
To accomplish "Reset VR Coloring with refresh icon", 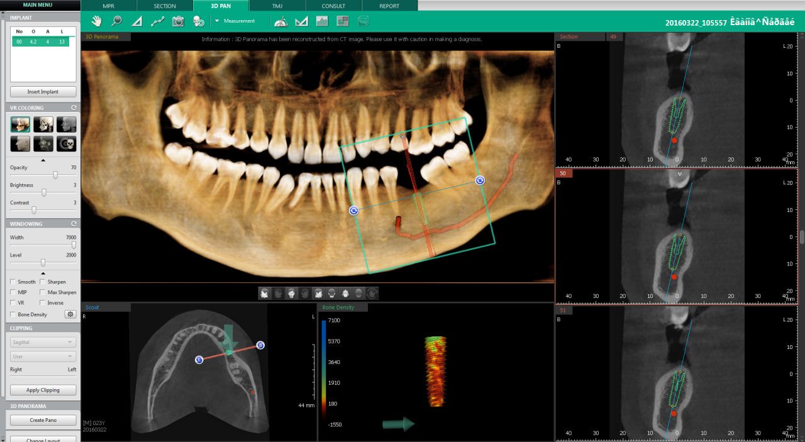I will point(74,108).
